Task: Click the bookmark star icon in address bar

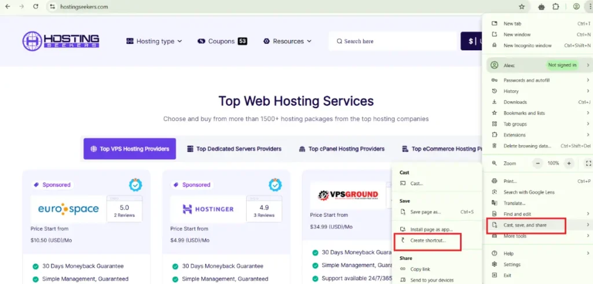Action: (x=522, y=7)
